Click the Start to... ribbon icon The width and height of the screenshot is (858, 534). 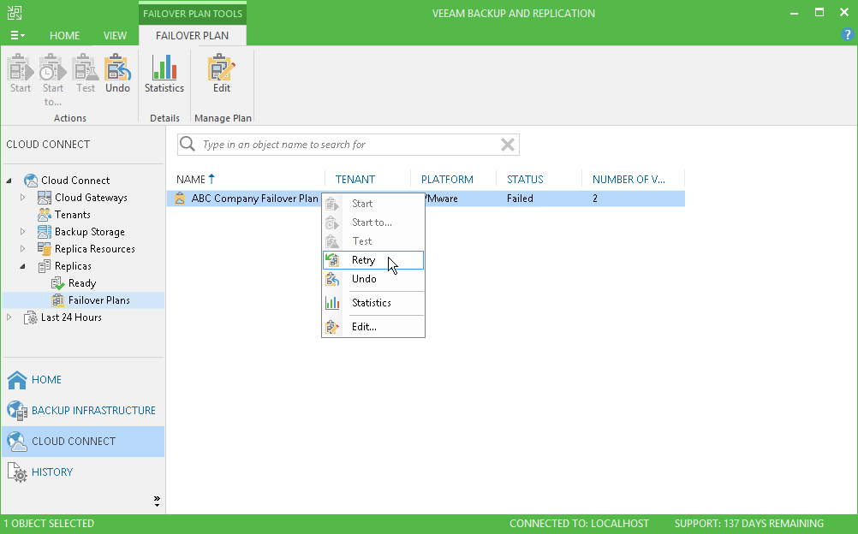52,68
